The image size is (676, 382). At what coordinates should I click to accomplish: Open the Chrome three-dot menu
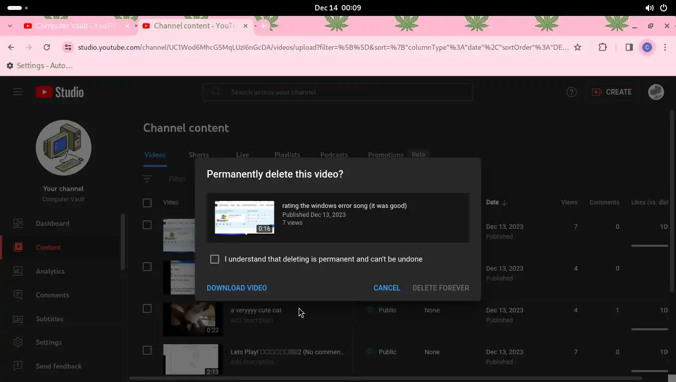tap(665, 47)
